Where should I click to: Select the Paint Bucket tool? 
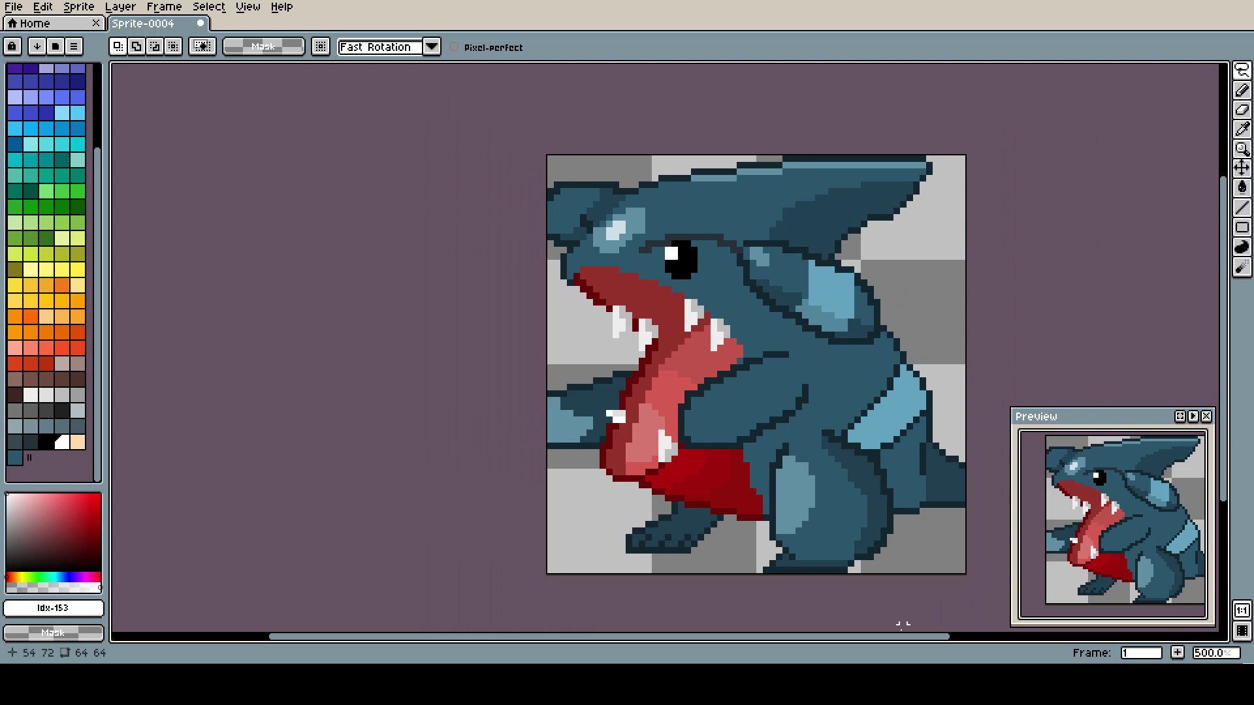pyautogui.click(x=1242, y=188)
